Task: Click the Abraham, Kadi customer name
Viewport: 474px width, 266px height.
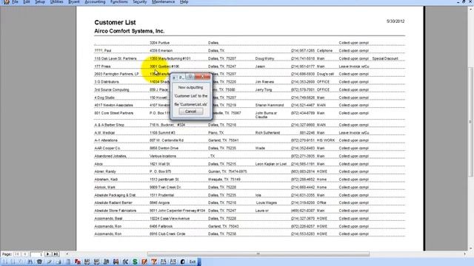Action: tap(106, 180)
